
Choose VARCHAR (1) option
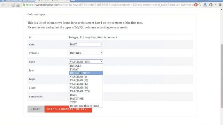coord(86,77)
